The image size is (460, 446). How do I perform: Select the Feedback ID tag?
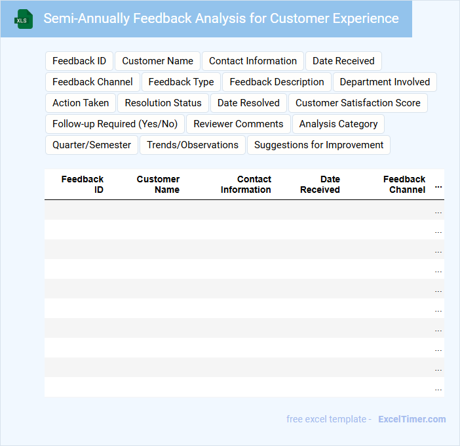click(x=79, y=61)
